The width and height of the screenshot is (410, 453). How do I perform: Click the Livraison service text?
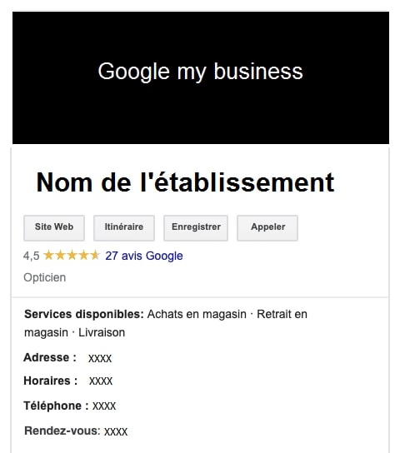pyautogui.click(x=102, y=332)
